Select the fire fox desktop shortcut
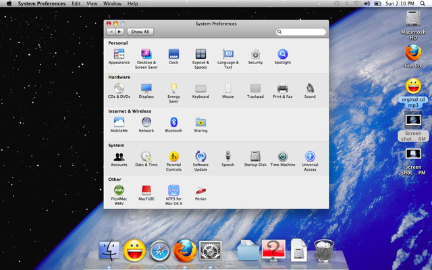 click(413, 56)
